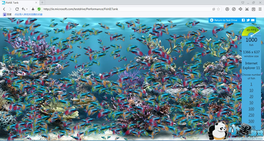Open the compass navigation icon
Screen dimensions: 264x141
click(234, 9)
